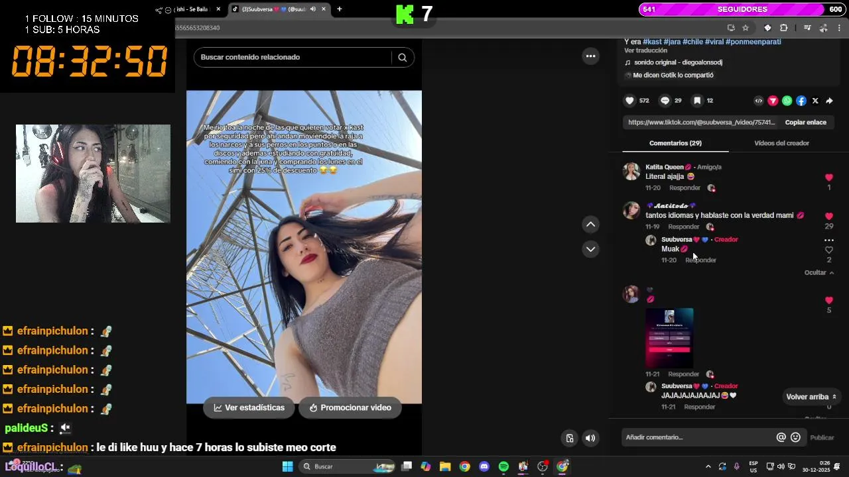The width and height of the screenshot is (849, 477).
Task: Open more share options arrow
Action: coord(829,101)
